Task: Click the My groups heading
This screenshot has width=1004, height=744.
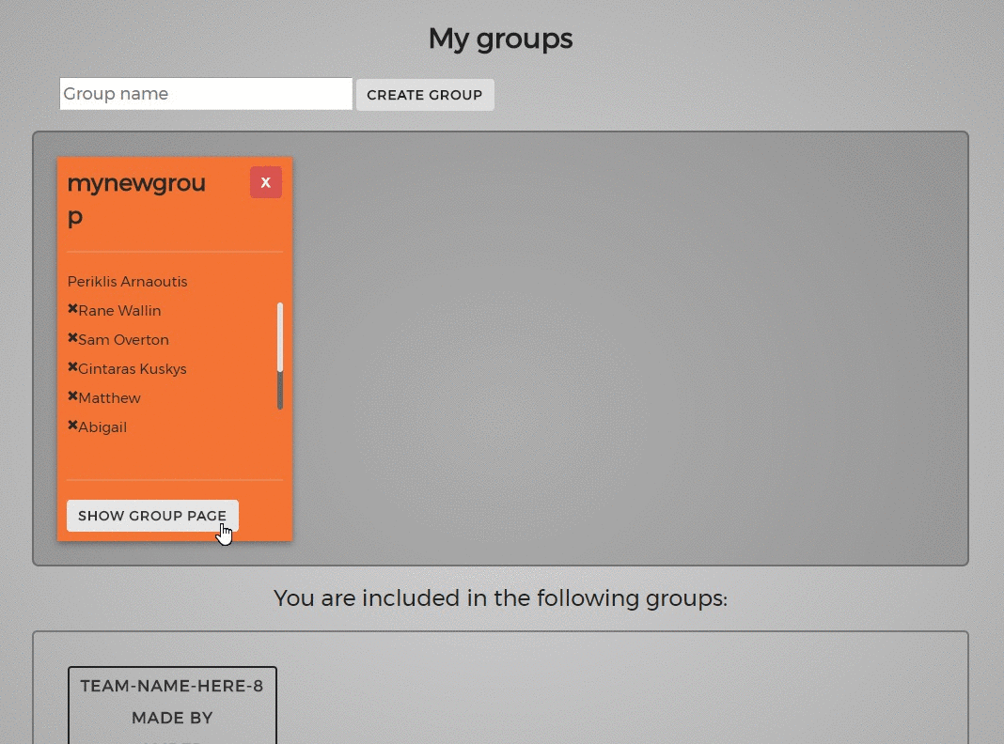Action: click(x=501, y=39)
